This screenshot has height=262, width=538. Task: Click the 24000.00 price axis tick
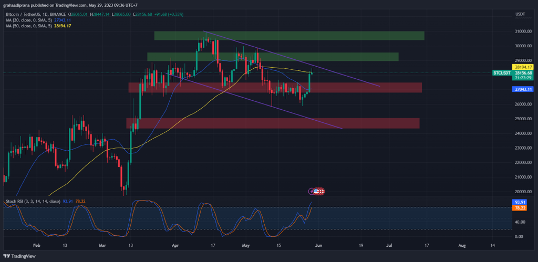[523, 133]
